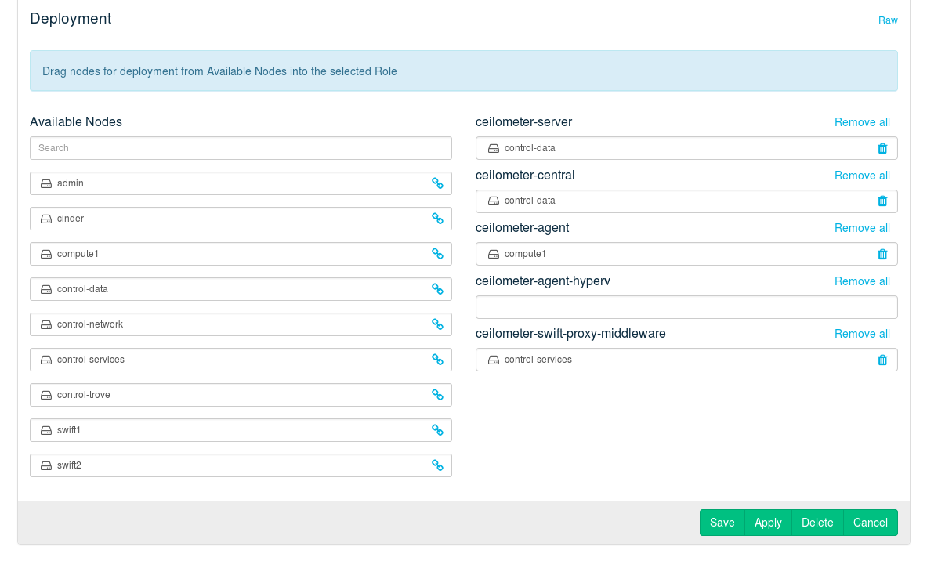The height and width of the screenshot is (561, 927).
Task: Remove control-data from ceilometer-central via trash icon
Action: (x=882, y=201)
